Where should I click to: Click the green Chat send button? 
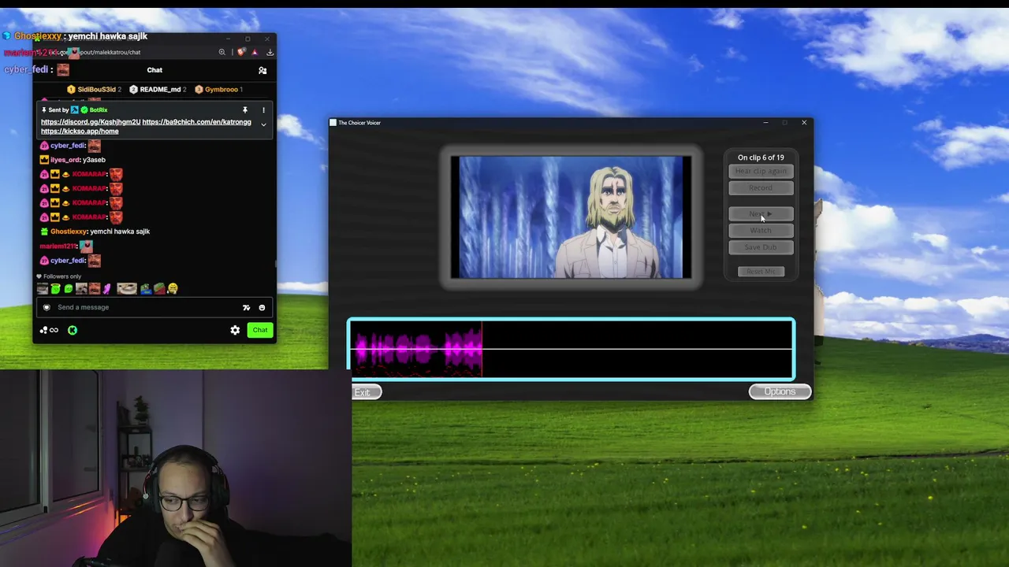point(259,330)
